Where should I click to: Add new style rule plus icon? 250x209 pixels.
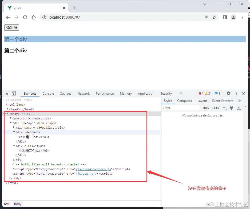point(224,108)
